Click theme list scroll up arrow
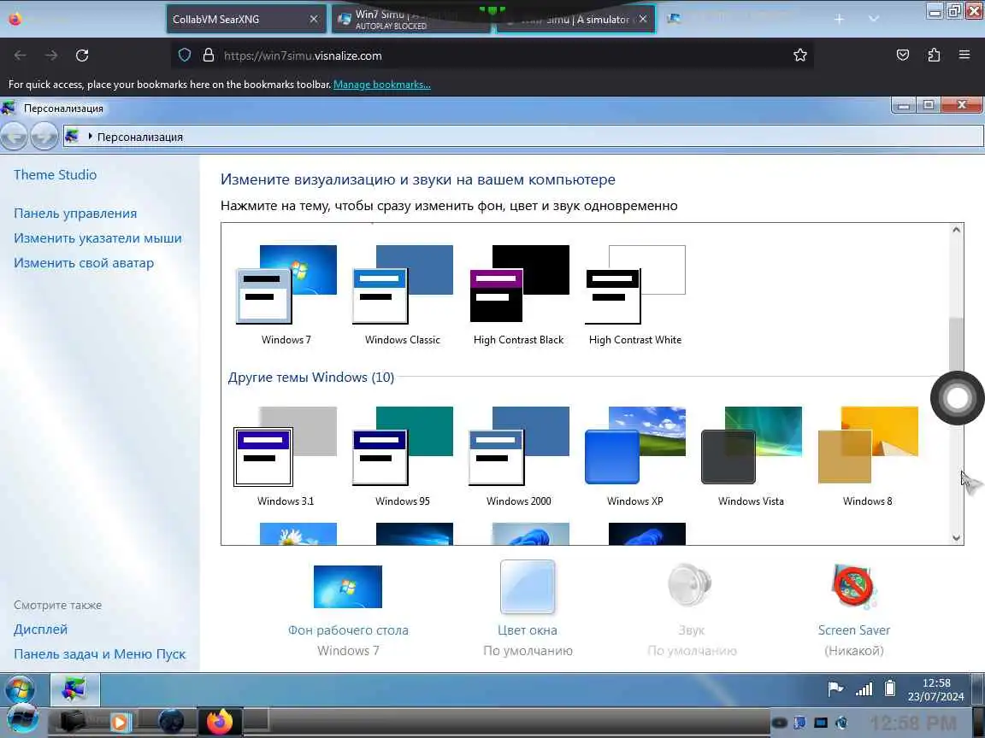The image size is (985, 738). (956, 230)
